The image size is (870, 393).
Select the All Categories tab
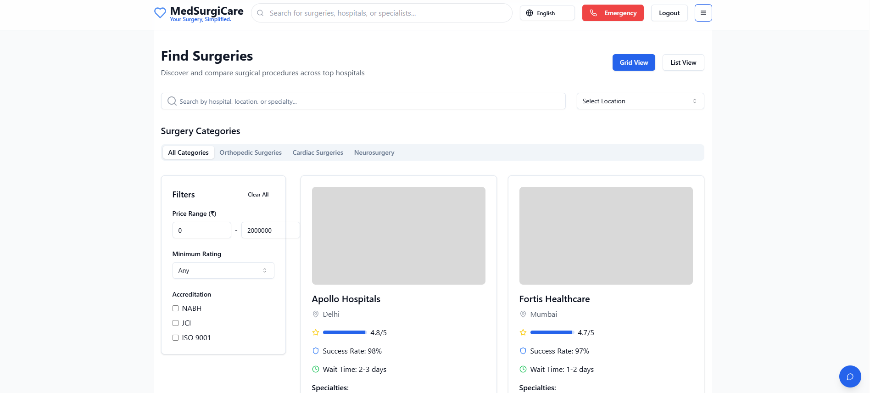click(188, 152)
